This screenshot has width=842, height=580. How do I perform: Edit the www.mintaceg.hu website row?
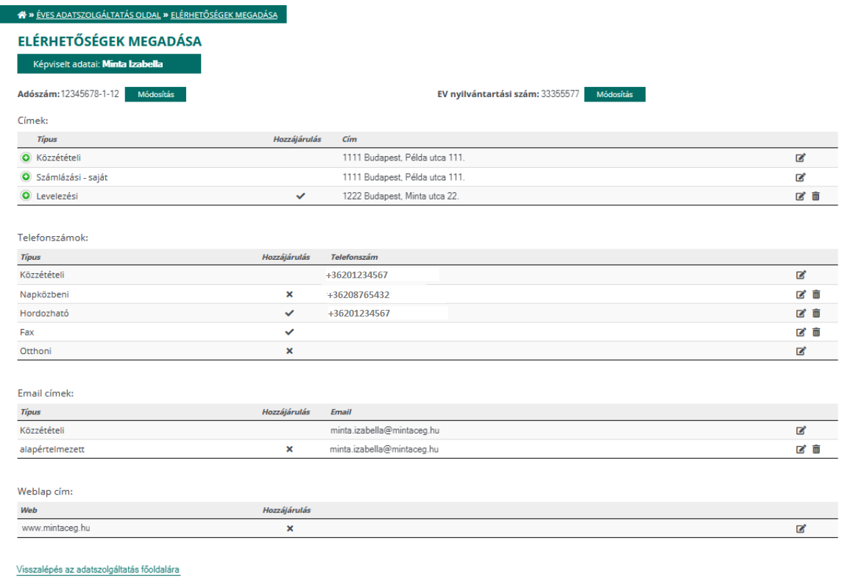click(801, 528)
